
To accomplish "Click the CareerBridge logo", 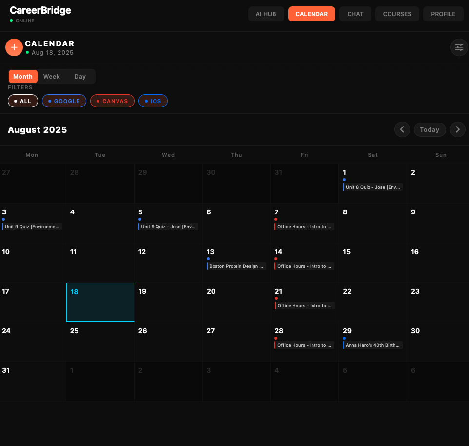I will (40, 11).
